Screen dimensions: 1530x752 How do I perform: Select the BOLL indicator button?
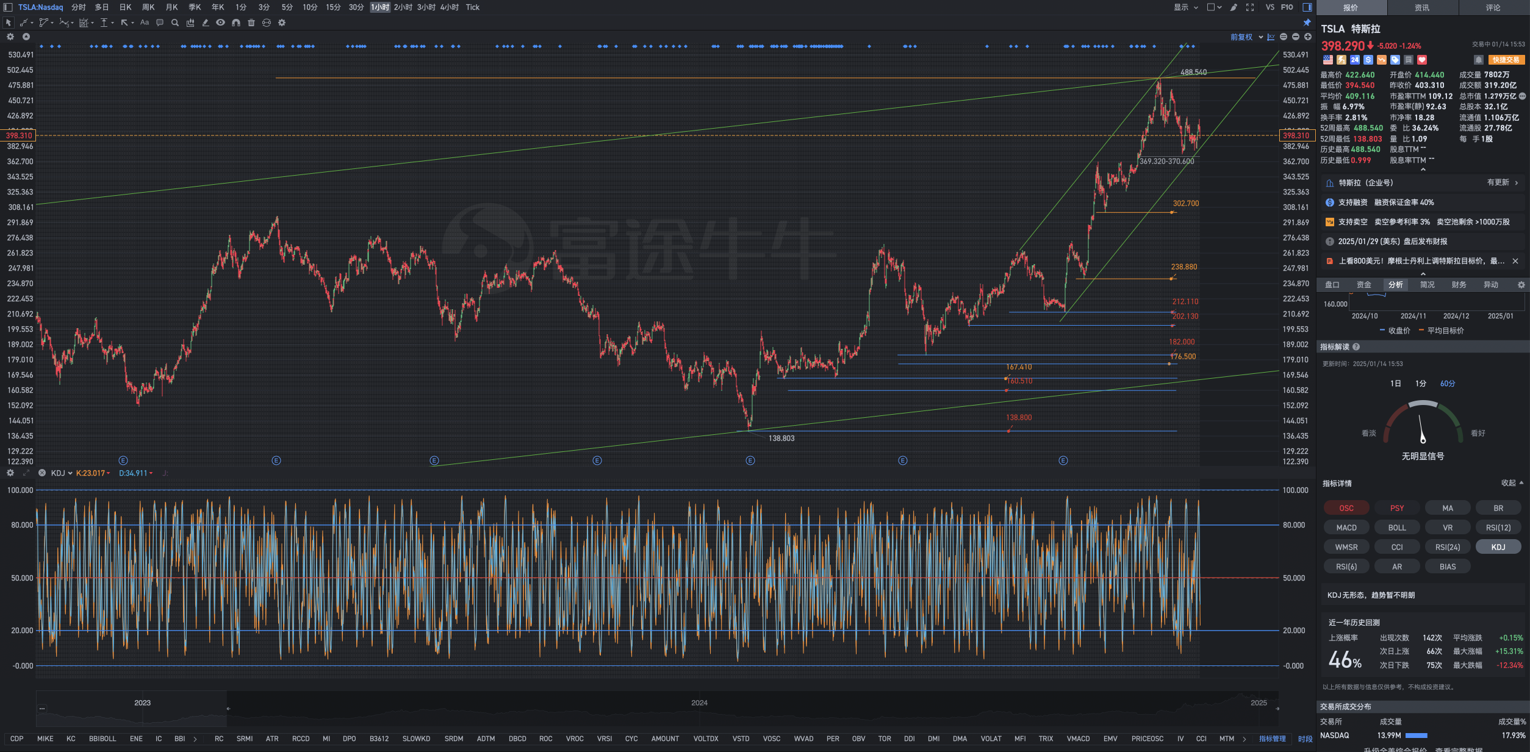point(1397,528)
